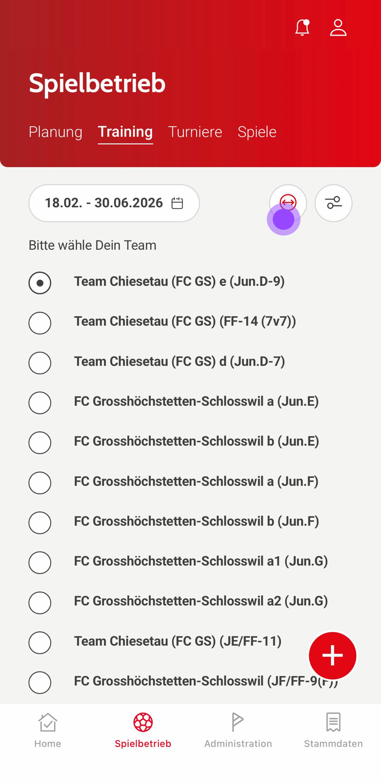Open notifications bell icon

pyautogui.click(x=302, y=28)
